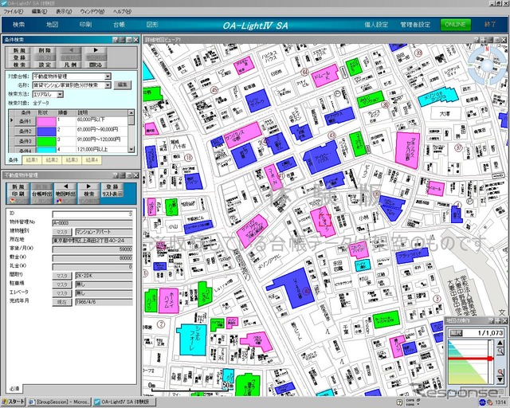Click the help icon of 地図の操作 panel
Image resolution: width=510 pixels, height=408 pixels.
491,321
